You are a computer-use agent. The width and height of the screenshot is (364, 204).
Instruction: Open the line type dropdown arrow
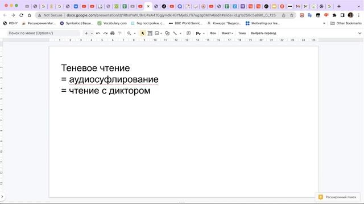pos(180,33)
